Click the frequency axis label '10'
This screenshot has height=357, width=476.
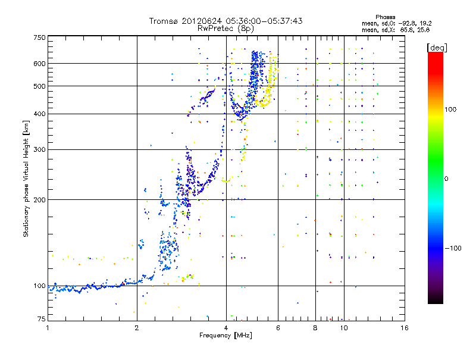pos(344,328)
